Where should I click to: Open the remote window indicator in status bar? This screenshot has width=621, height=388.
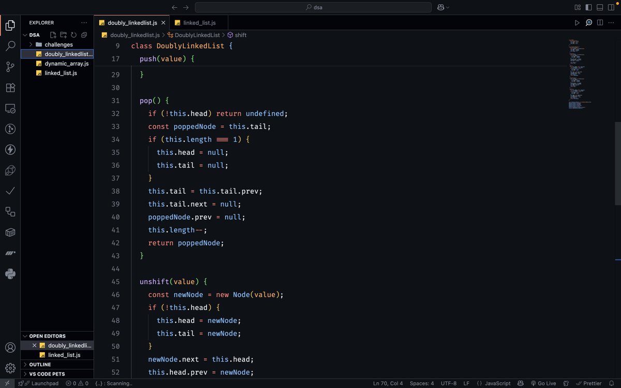(x=7, y=383)
